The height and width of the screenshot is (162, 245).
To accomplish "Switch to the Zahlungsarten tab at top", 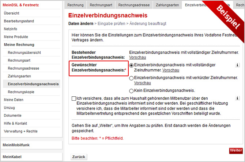I will point(167,5).
